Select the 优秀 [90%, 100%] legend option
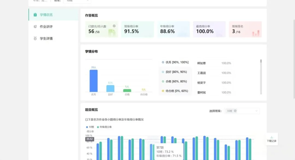295x160 pixels. tap(175, 62)
